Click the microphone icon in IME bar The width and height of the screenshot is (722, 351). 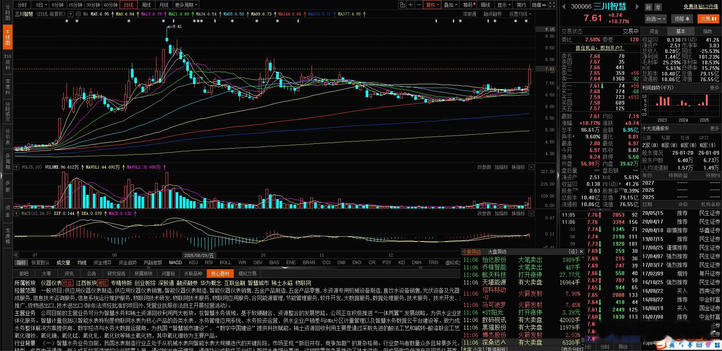pyautogui.click(x=690, y=345)
